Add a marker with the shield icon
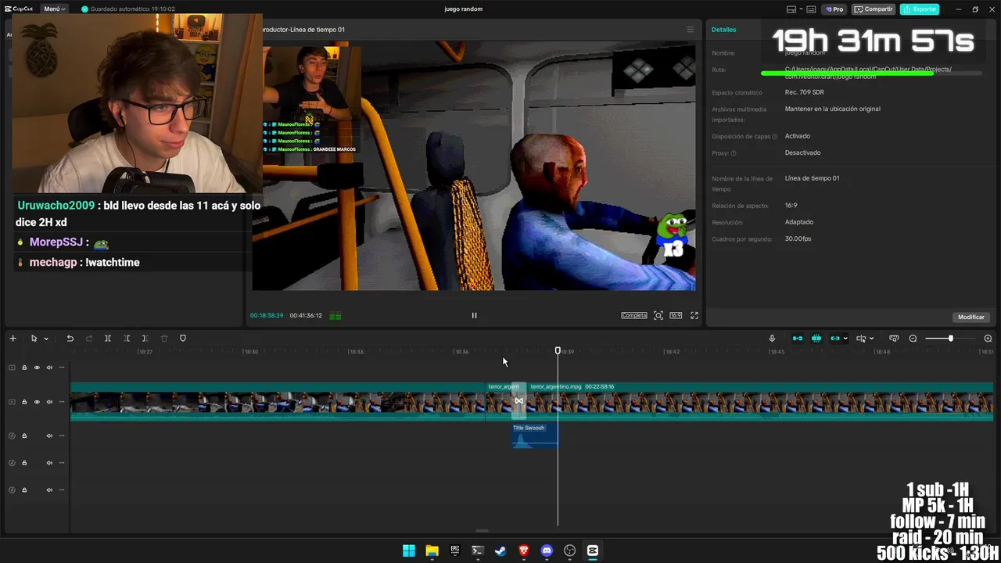This screenshot has width=1001, height=563. pyautogui.click(x=183, y=339)
